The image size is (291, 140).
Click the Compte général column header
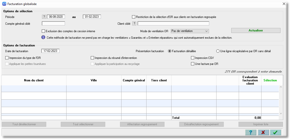coord(134,80)
